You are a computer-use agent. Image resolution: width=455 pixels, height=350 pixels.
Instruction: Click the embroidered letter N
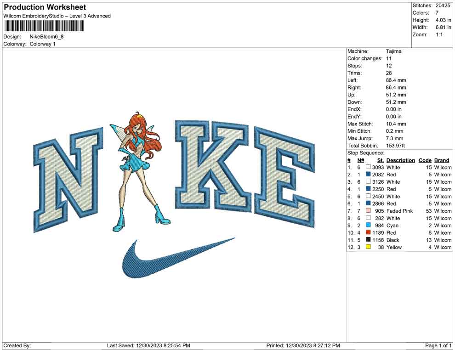(68, 180)
